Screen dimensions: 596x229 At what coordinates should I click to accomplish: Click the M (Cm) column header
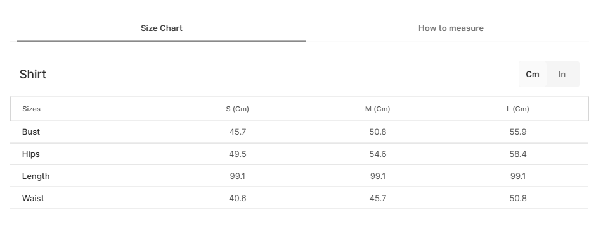tap(377, 109)
